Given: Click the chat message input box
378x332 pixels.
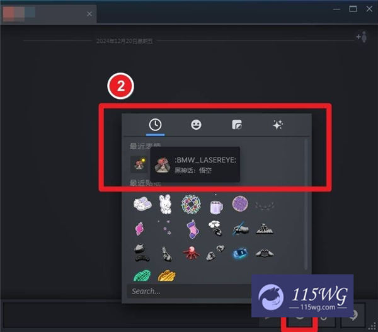Looking at the screenshot, I should [126, 314].
